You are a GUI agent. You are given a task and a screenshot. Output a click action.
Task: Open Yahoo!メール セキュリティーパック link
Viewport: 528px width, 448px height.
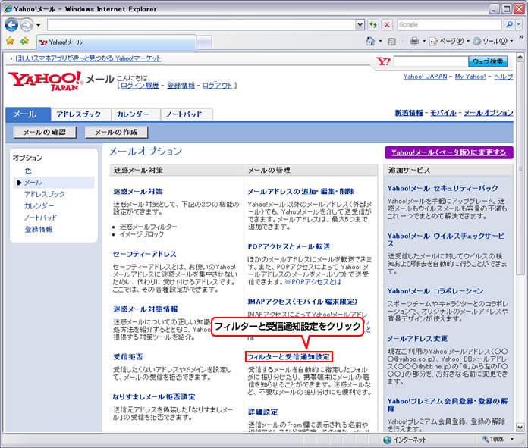442,188
